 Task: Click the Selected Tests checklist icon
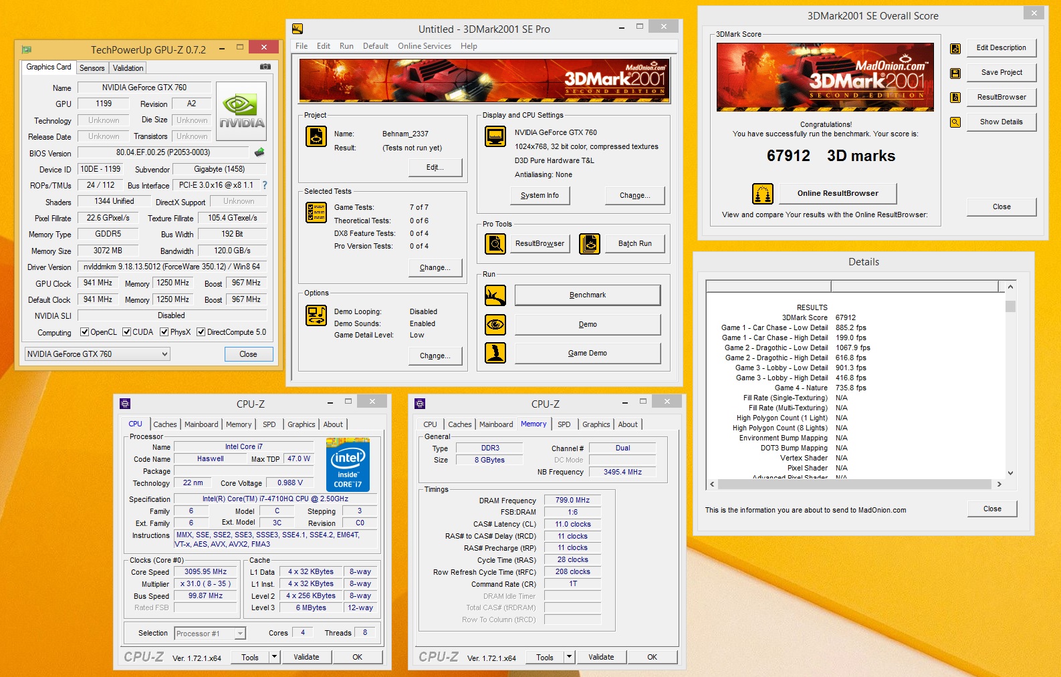(316, 213)
